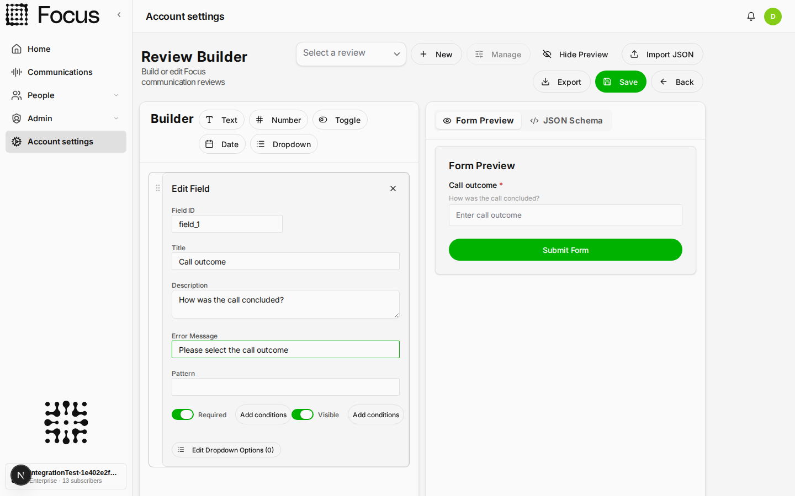Collapse the sidebar with the chevron
The height and width of the screenshot is (496, 795).
tap(119, 15)
